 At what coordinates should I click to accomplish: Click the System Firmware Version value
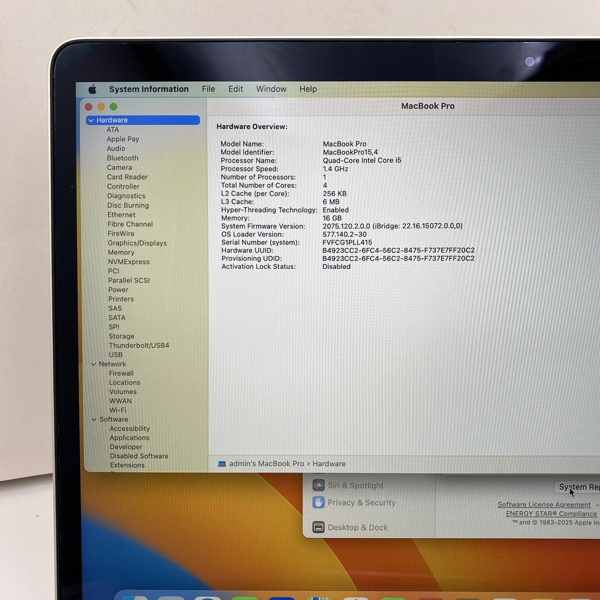(393, 226)
